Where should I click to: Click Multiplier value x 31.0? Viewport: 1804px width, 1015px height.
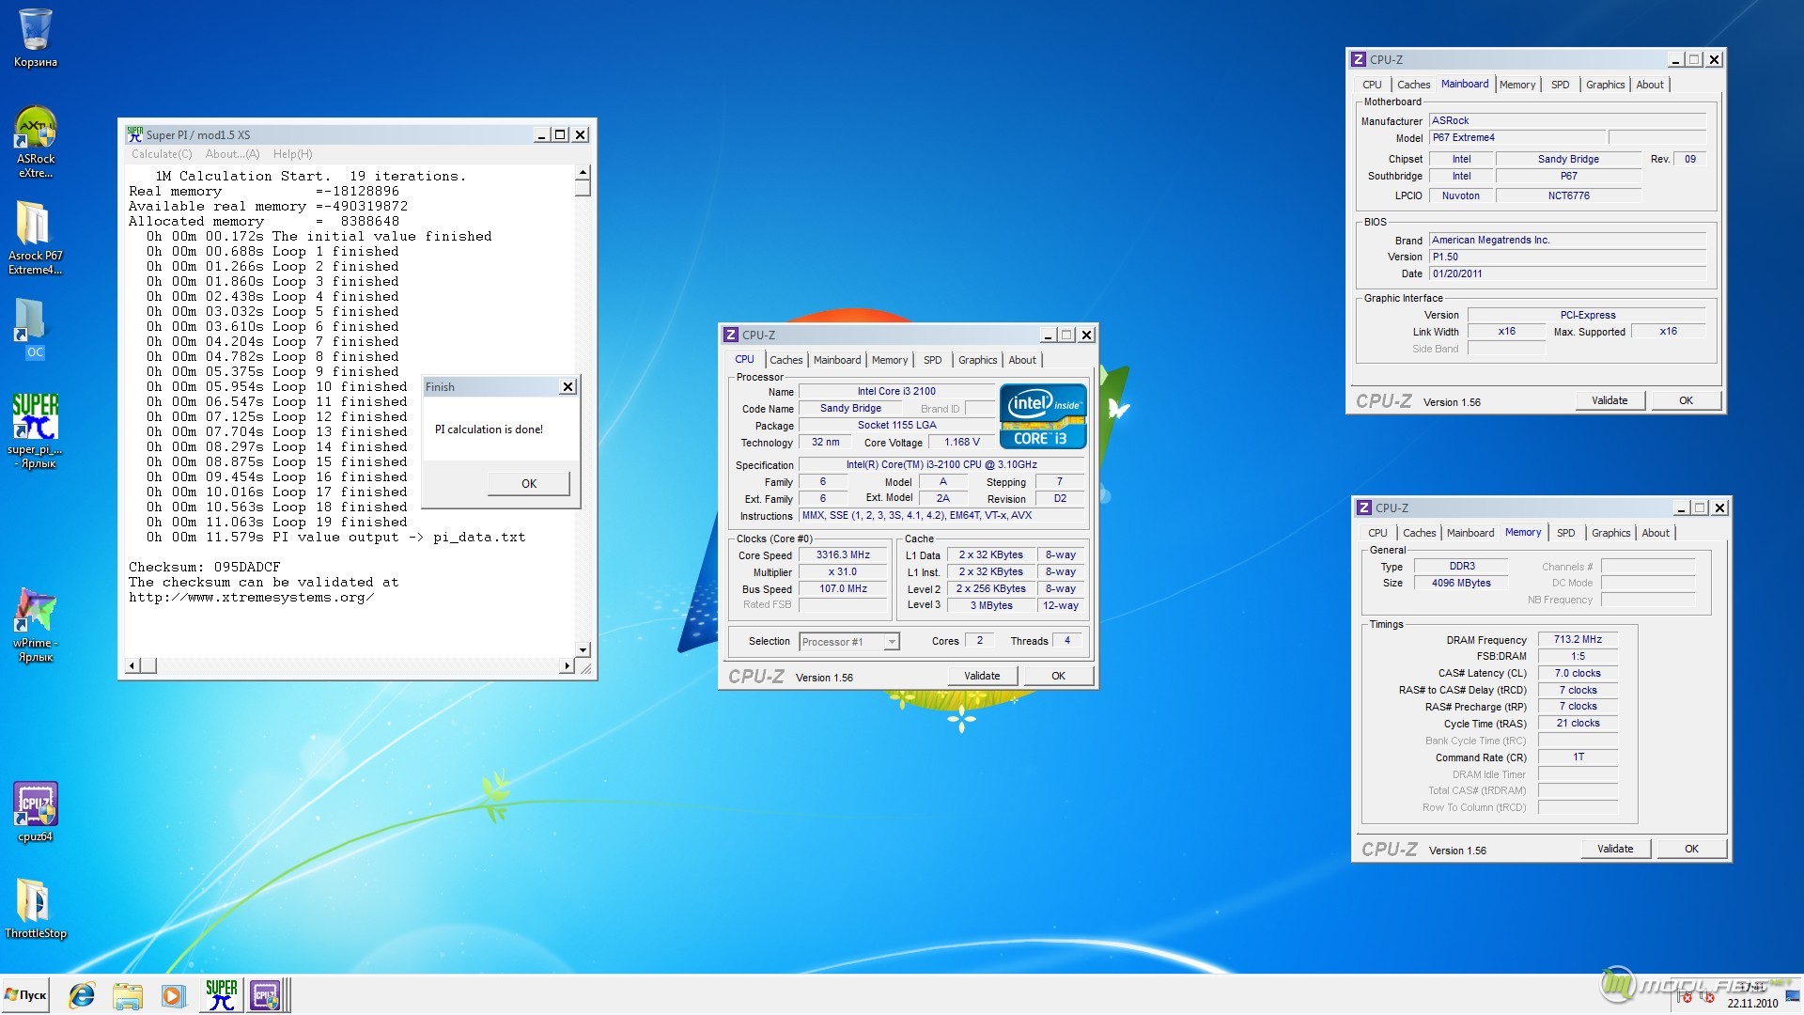pyautogui.click(x=843, y=571)
